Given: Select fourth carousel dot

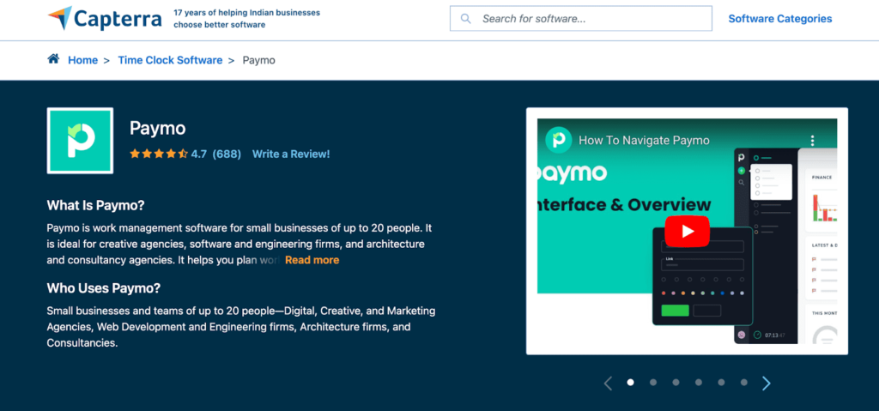Looking at the screenshot, I should click(x=699, y=383).
